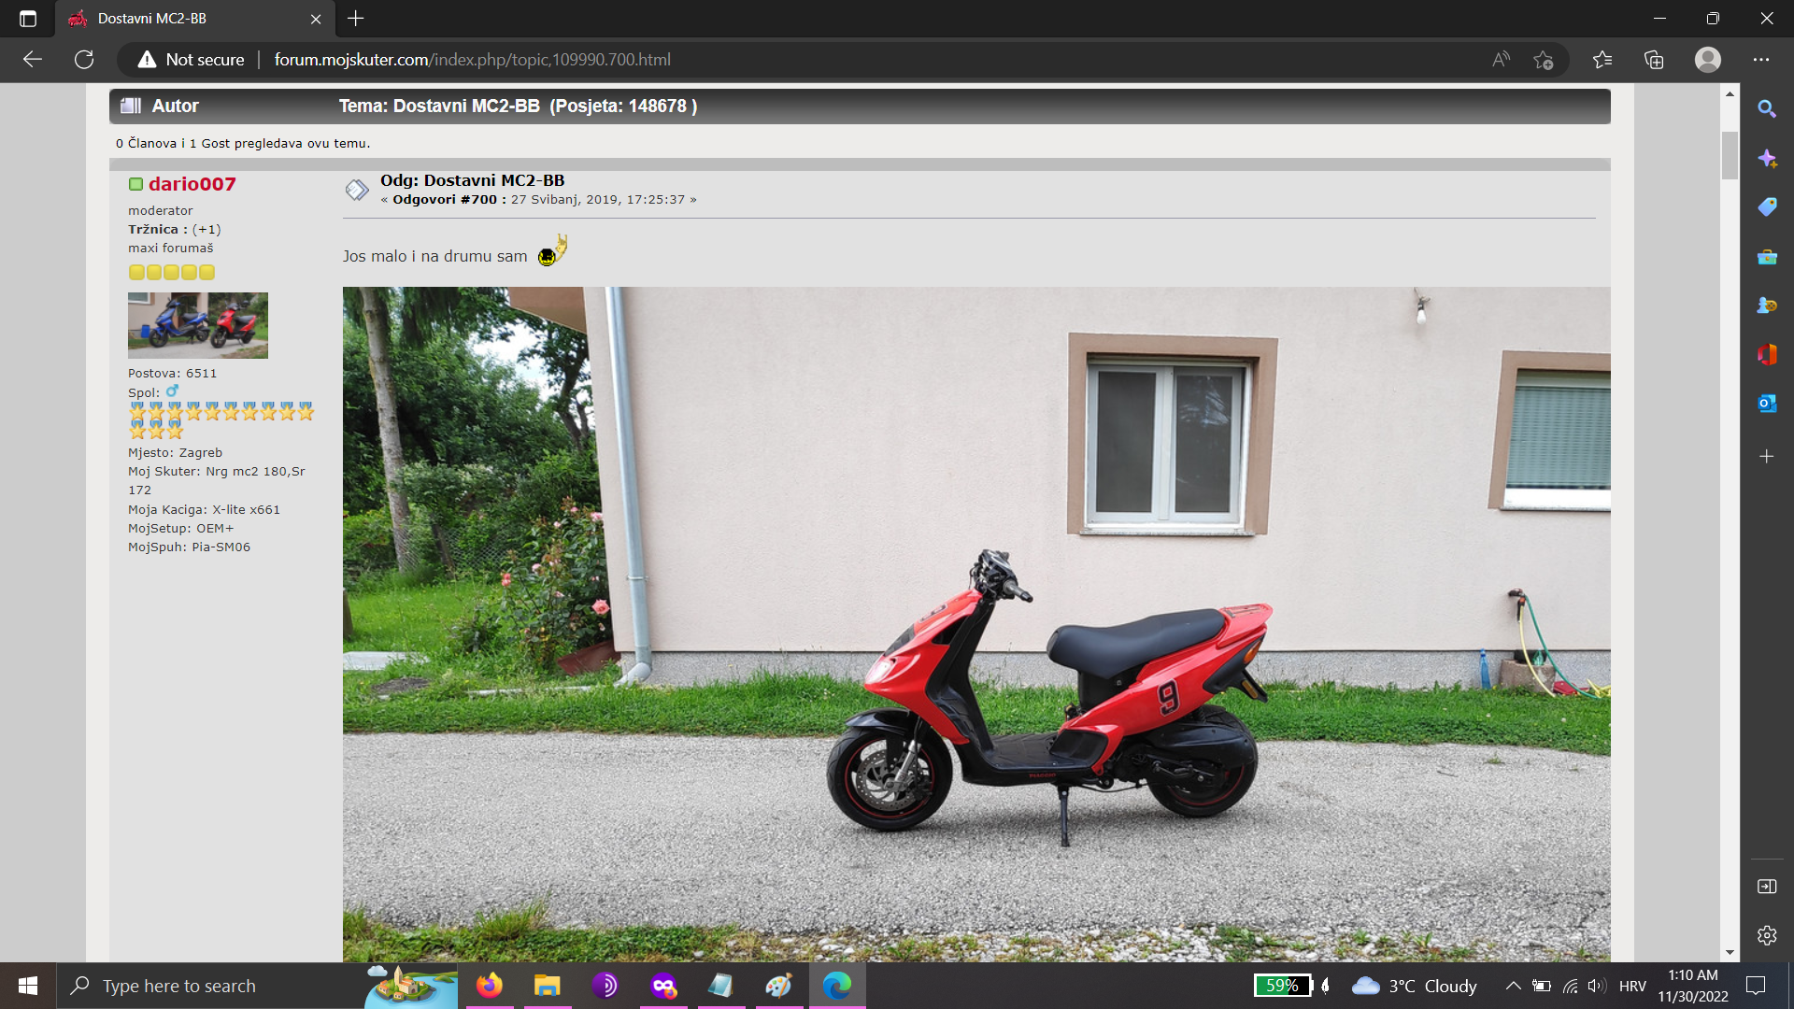Open sidebar Games icon

(x=1767, y=305)
